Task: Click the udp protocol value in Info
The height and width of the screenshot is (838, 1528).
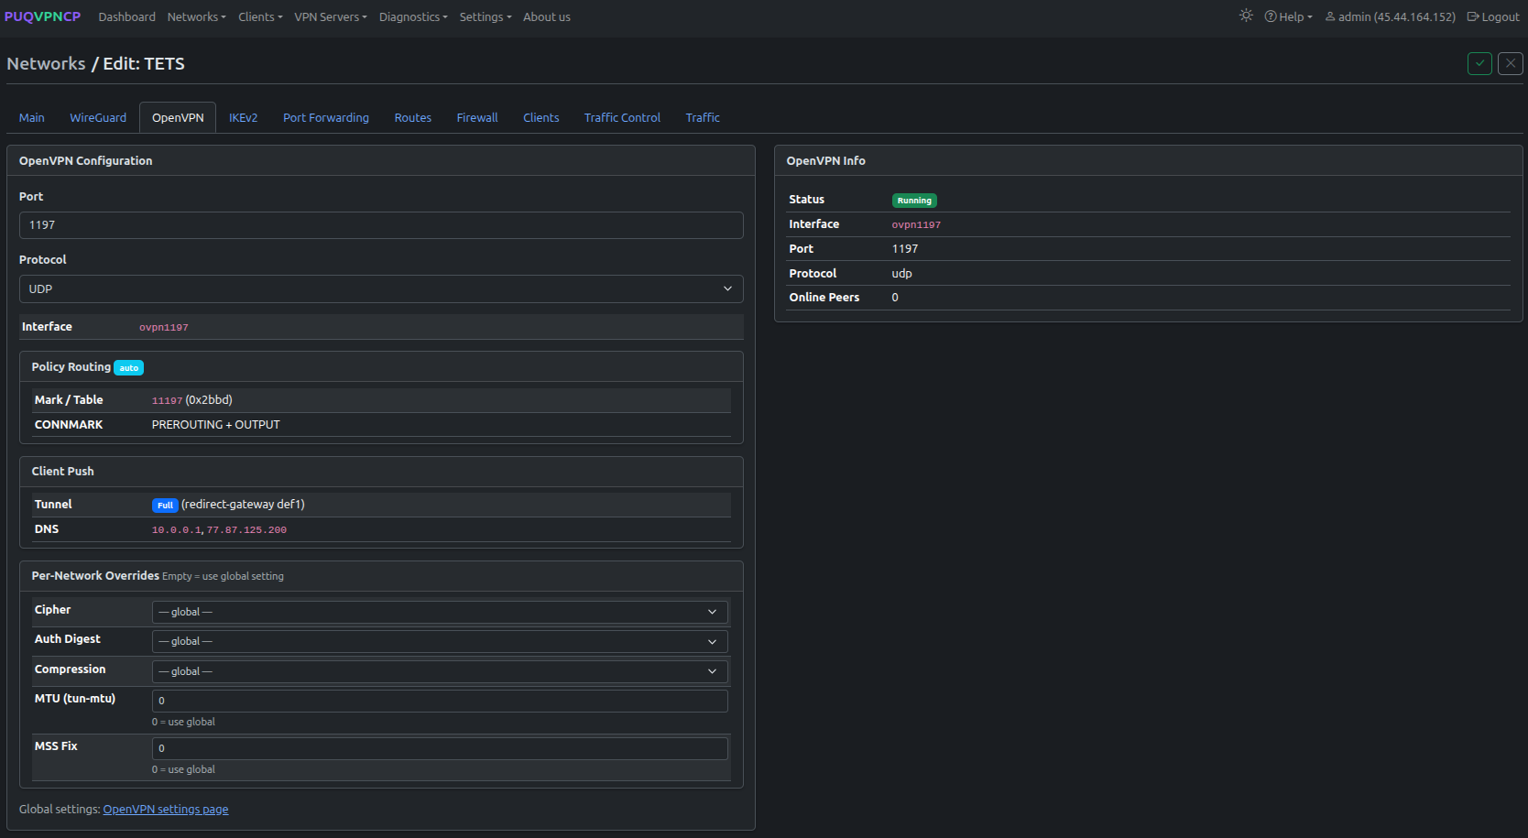Action: (x=902, y=273)
